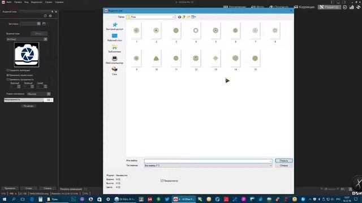Select file thumbnail named 9
Screen dimensions: 362x203
136,60
